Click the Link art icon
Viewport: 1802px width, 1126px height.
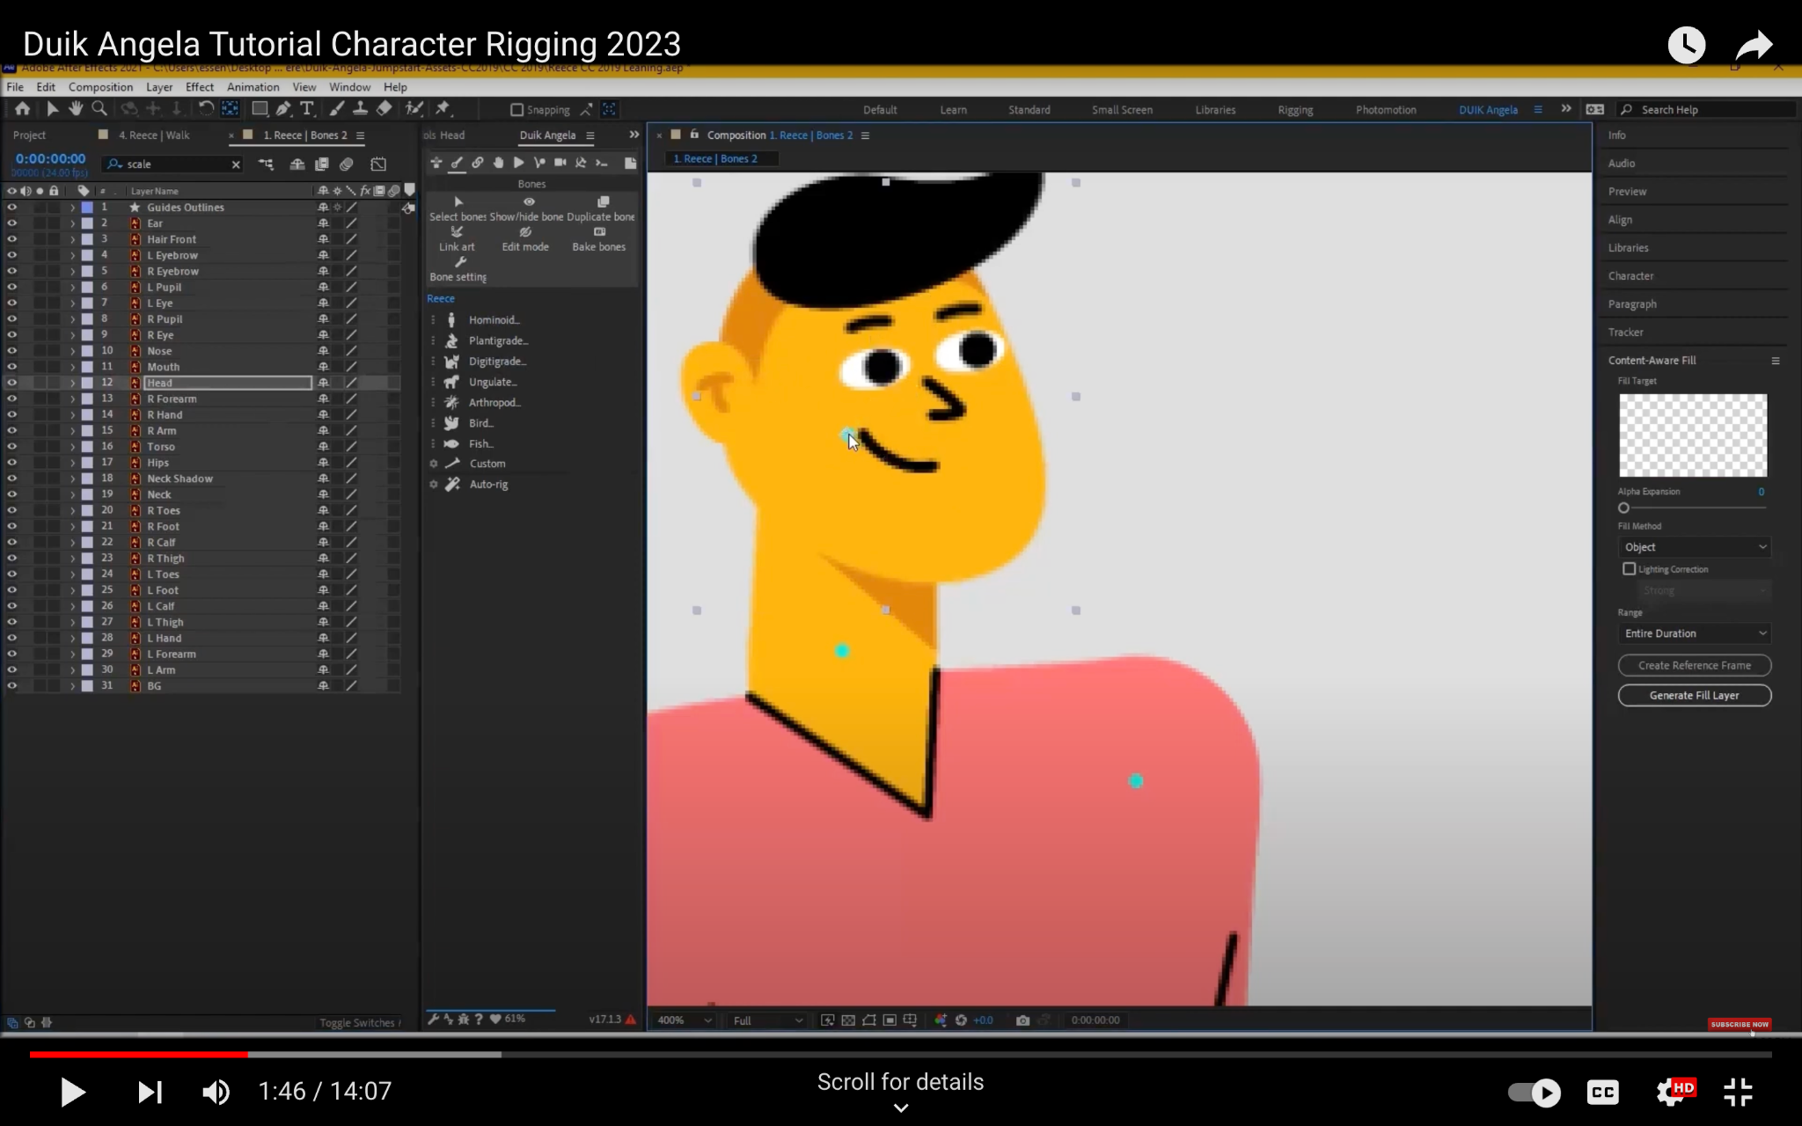pos(457,232)
